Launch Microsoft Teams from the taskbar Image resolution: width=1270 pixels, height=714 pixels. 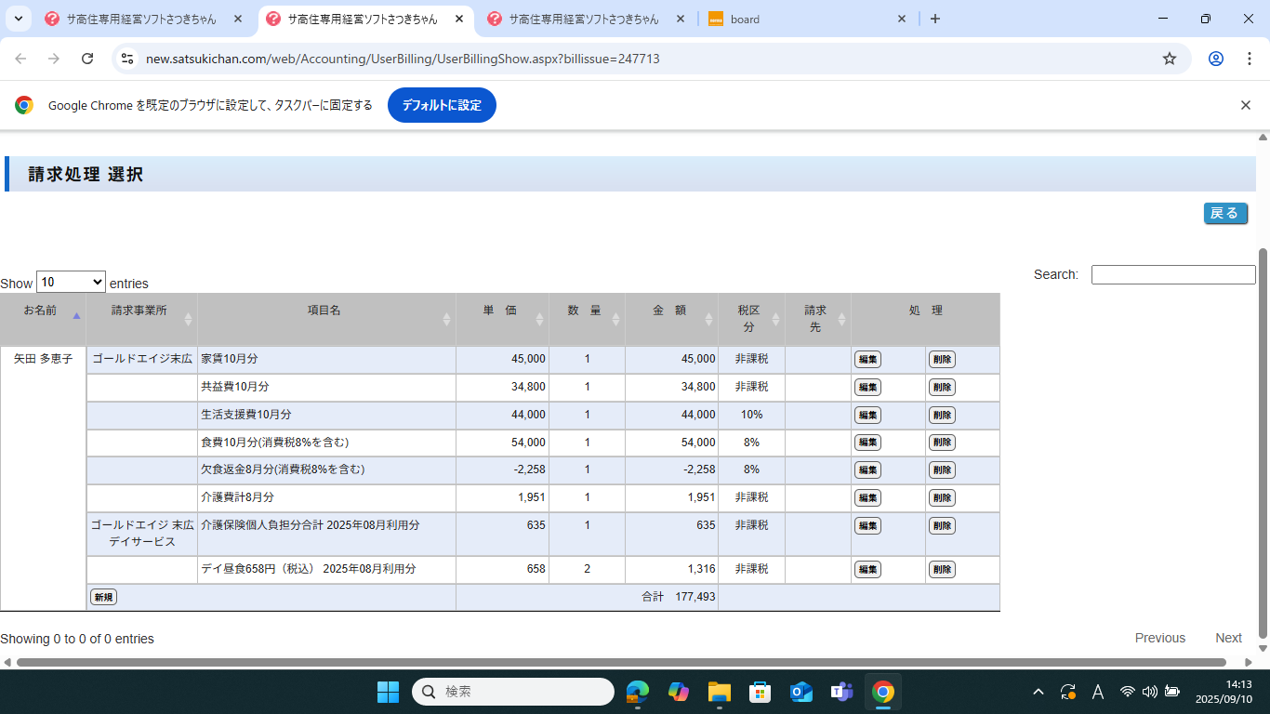tap(841, 692)
